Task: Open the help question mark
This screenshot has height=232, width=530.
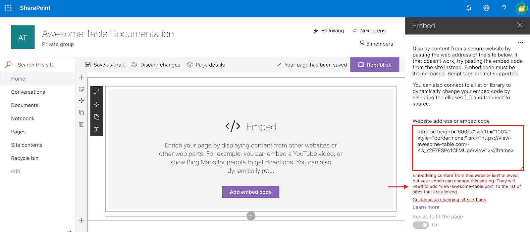Action: pos(504,8)
